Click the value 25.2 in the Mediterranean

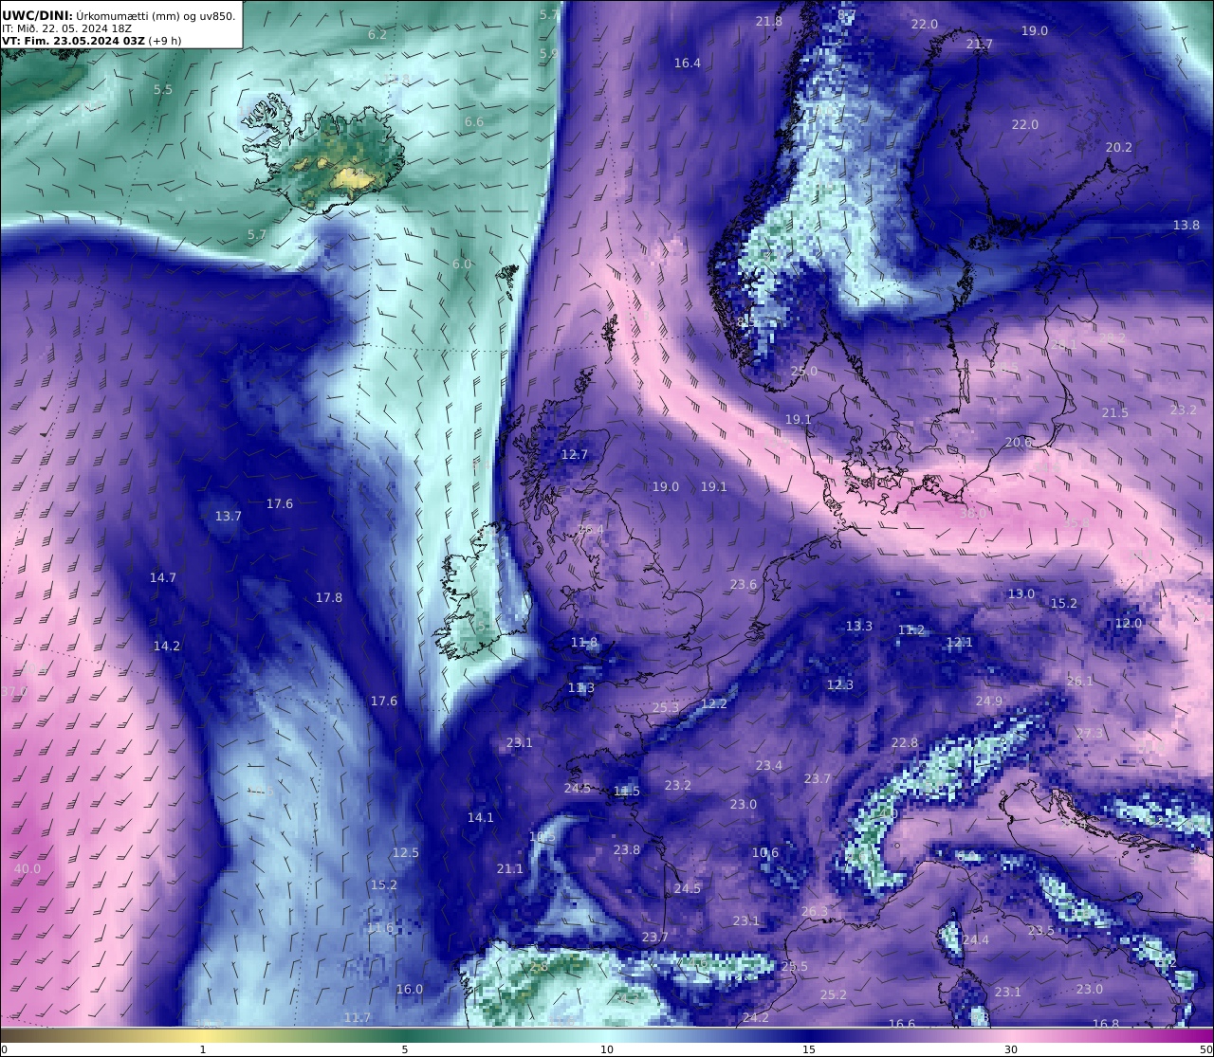pos(834,994)
